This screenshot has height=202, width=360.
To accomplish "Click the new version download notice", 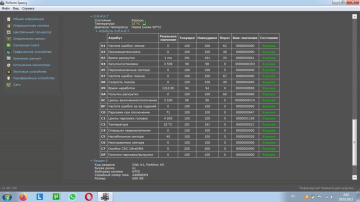I will point(327,188).
